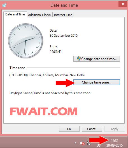128x148 pixels.
Task: Open the network connection tray icon
Action: [89, 143]
